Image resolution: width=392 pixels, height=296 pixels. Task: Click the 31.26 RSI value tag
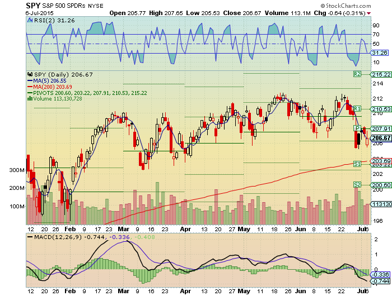380,53
